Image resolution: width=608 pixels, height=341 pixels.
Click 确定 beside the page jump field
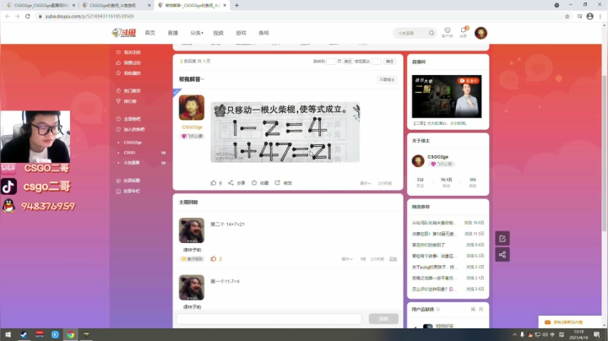tap(348, 62)
